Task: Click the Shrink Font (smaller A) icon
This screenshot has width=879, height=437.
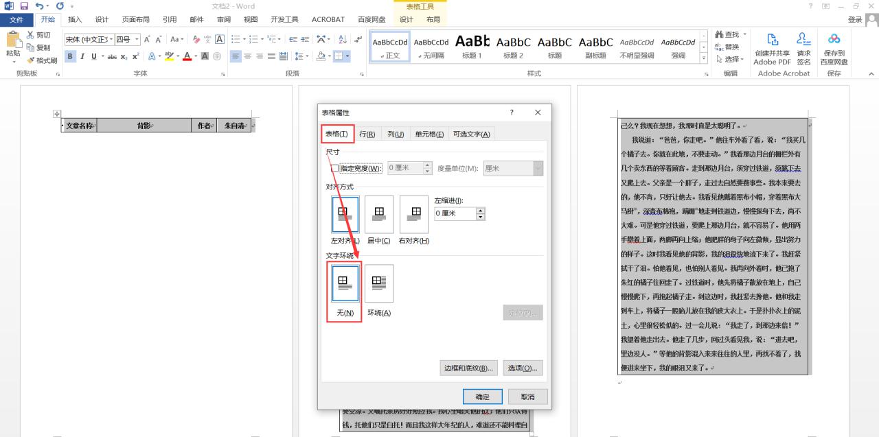Action: point(159,40)
